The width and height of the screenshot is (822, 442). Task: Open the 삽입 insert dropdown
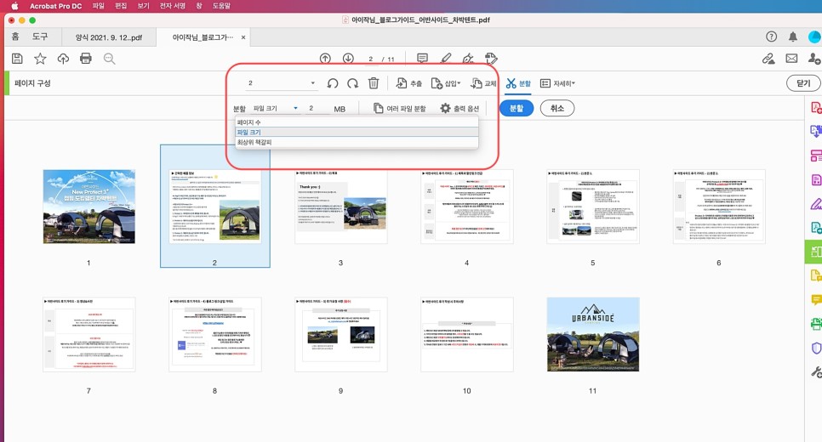click(446, 83)
